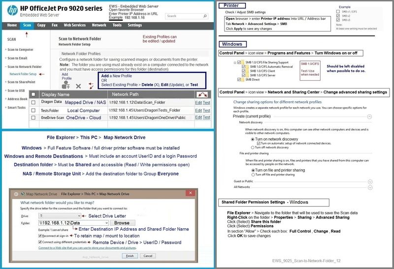Image resolution: width=394 pixels, height=269 pixels.
Task: Toggle the SMB v2 checkbox
Action: [x=338, y=16]
